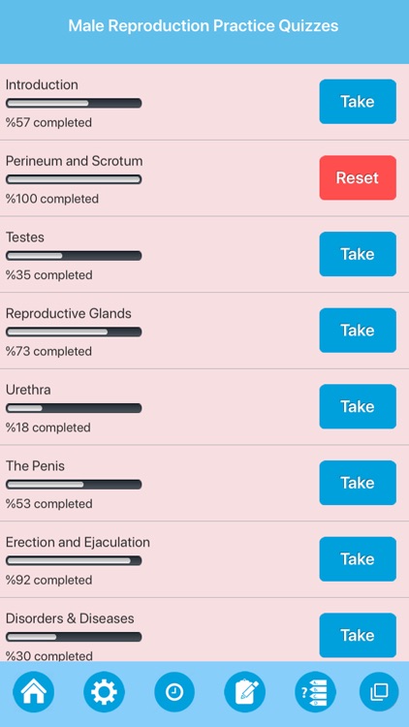Reset the Perineum and Scrotum quiz

point(358,177)
